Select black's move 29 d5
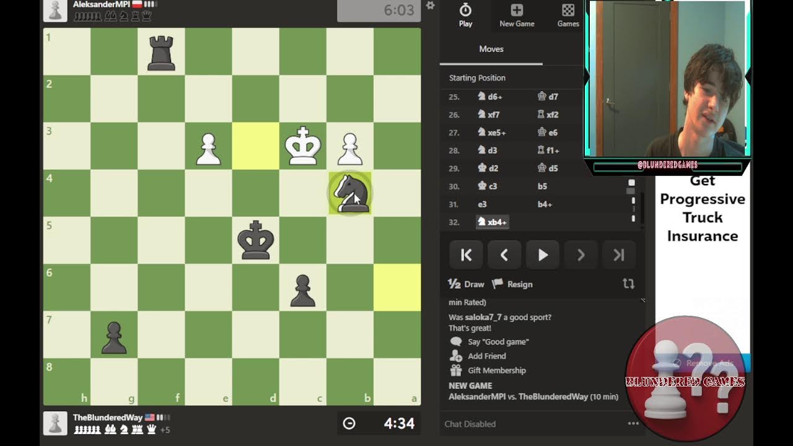Screen dimensions: 793x446 click(x=548, y=168)
